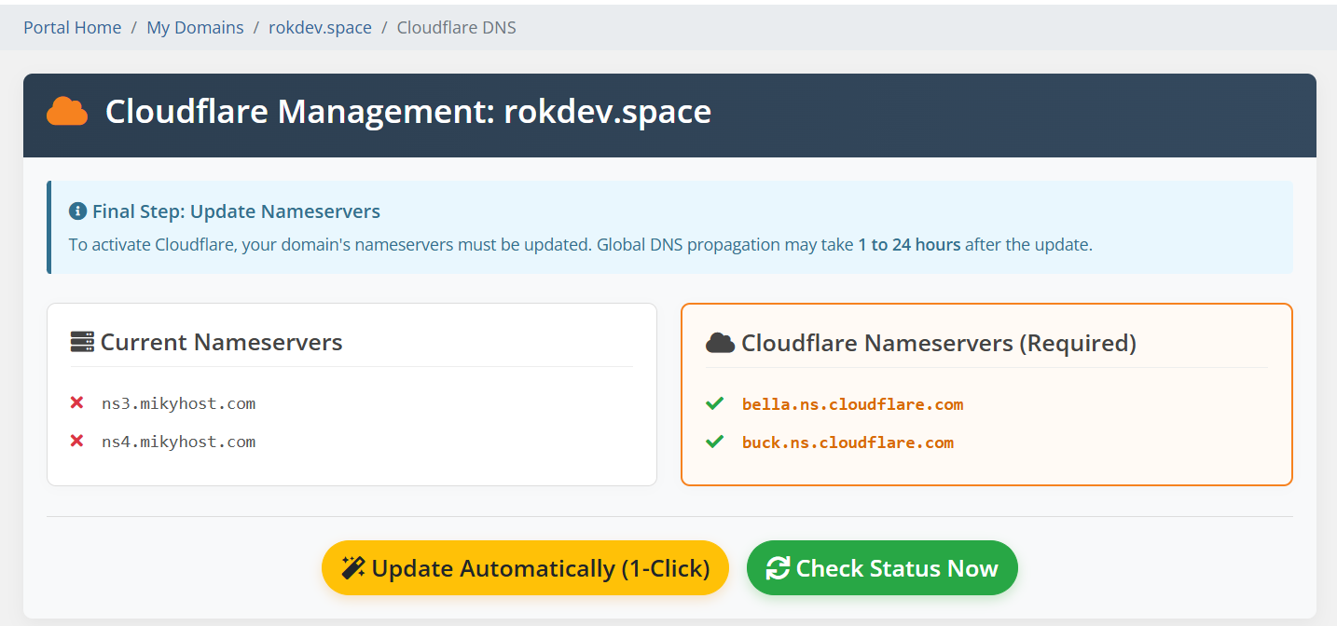Click the green checkmark beside buck.ns.cloudflare.com
The image size is (1337, 626).
[x=714, y=441]
